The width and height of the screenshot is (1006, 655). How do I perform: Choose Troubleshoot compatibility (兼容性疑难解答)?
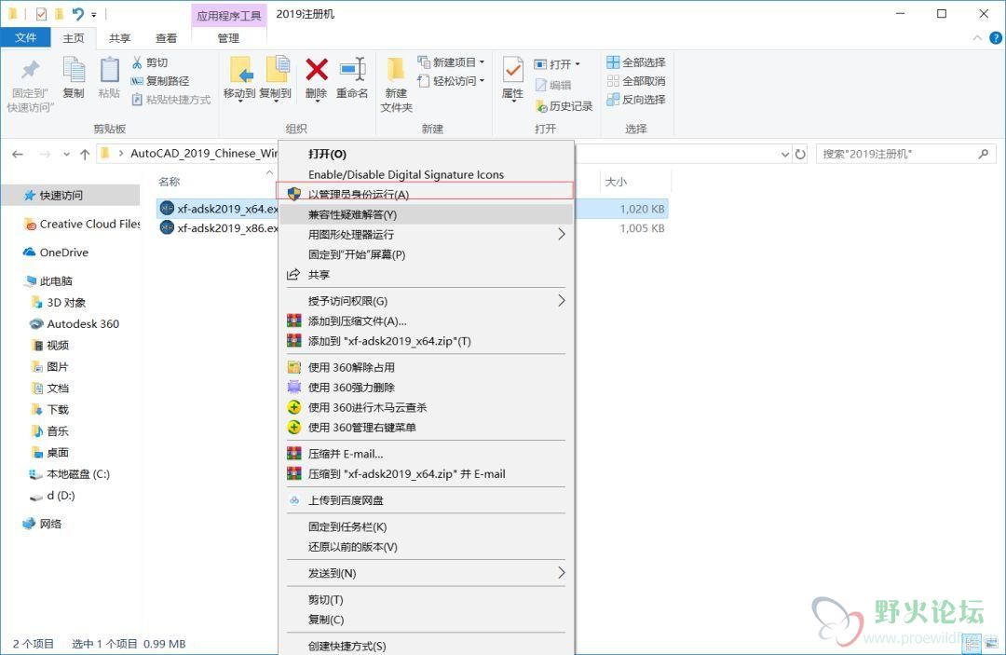pos(426,214)
